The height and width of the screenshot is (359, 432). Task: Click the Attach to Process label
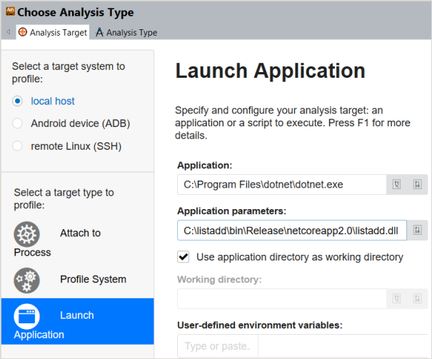click(x=80, y=233)
